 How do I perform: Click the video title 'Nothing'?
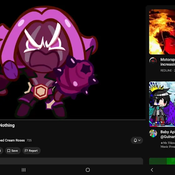[x=7, y=125]
